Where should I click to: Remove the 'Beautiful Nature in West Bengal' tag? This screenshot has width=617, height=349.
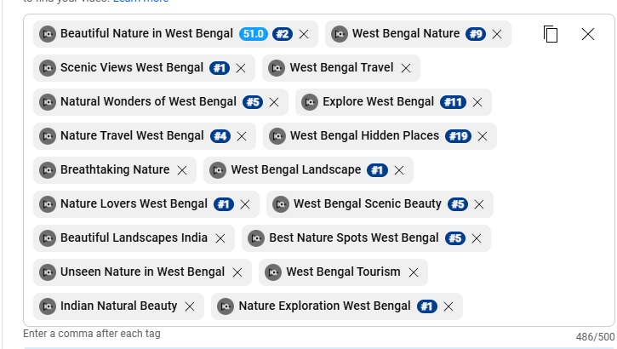304,34
